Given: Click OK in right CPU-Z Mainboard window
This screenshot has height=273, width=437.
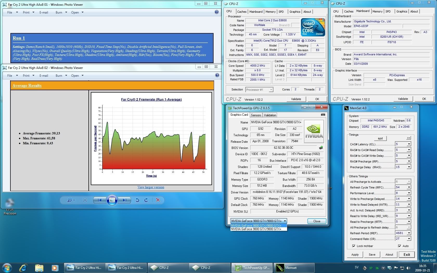Looking at the screenshot, I should pyautogui.click(x=424, y=99).
